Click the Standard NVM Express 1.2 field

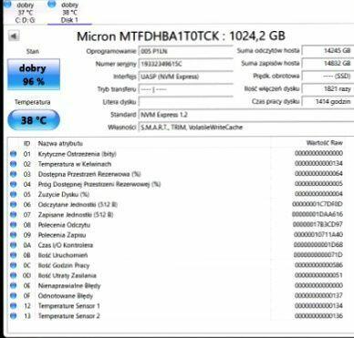coord(245,115)
